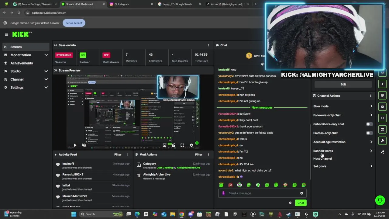Click the Partner ON badge
Image resolution: width=389 pixels, height=219 pixels.
tap(83, 55)
